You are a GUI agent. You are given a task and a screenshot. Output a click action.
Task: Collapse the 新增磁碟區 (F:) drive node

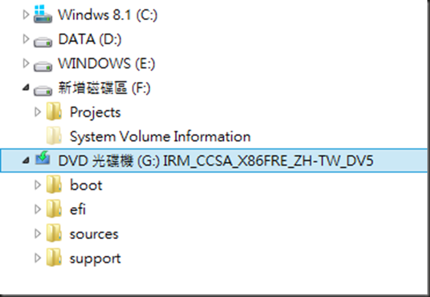click(x=26, y=87)
